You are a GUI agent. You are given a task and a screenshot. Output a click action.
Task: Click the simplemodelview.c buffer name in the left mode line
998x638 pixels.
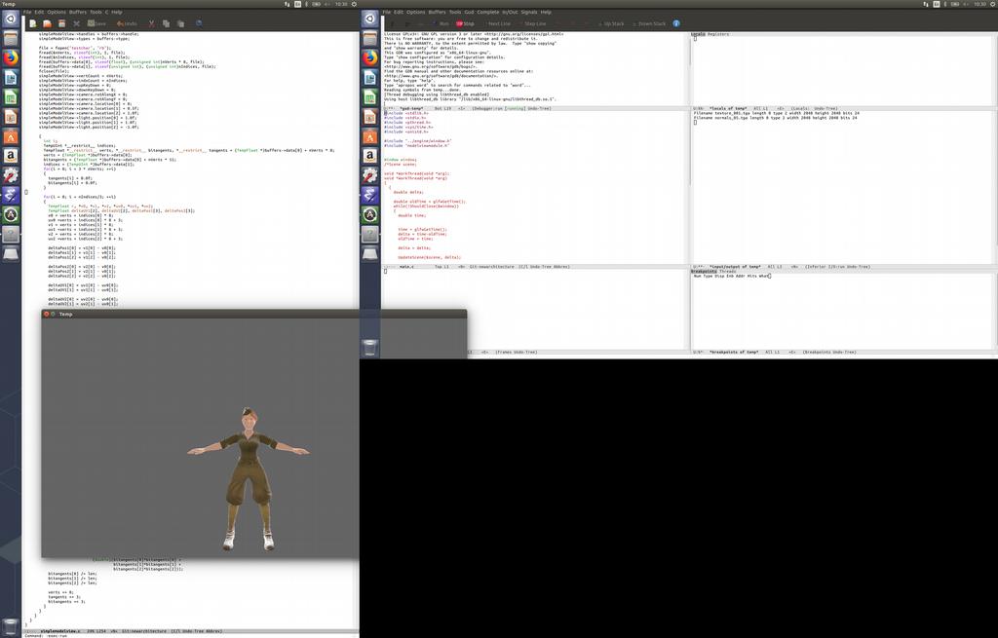(x=59, y=631)
